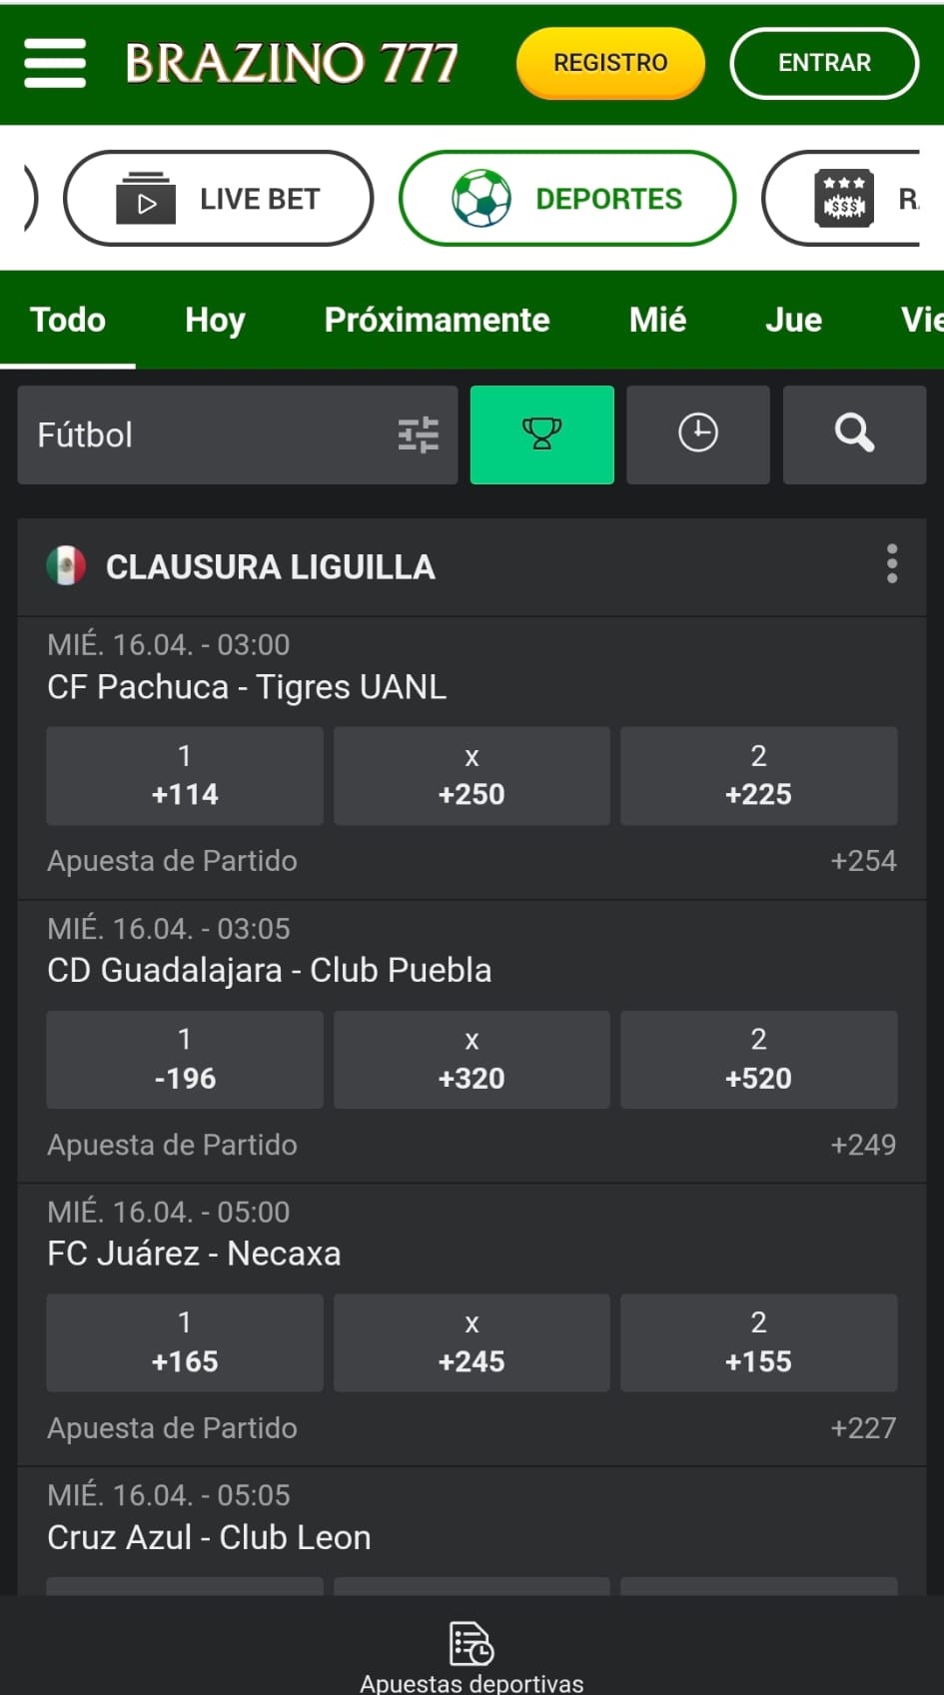Click the REGISTRO button
Image resolution: width=944 pixels, height=1695 pixels.
(x=610, y=63)
